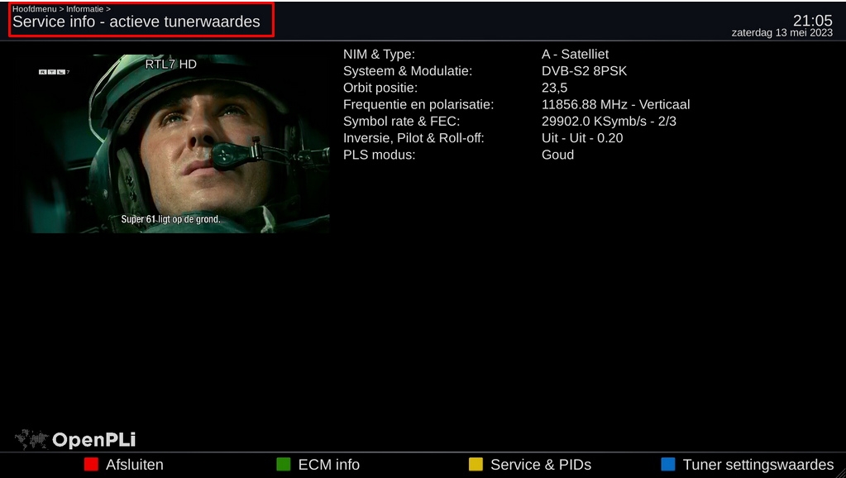The width and height of the screenshot is (846, 478).
Task: Click the green ECM info color button
Action: tap(284, 465)
